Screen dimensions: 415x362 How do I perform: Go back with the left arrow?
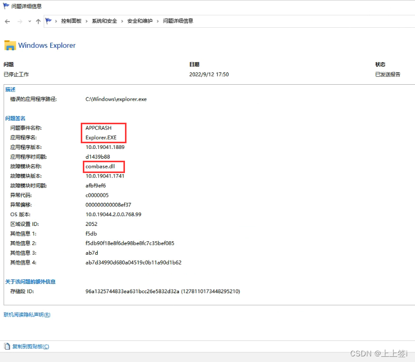(7, 22)
